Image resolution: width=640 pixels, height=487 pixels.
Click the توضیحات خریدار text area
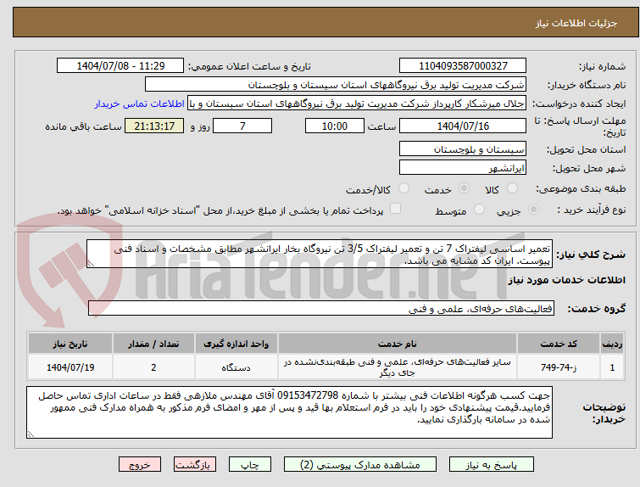point(289,412)
